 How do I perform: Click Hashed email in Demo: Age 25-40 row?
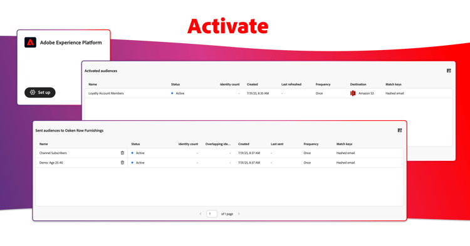345,163
